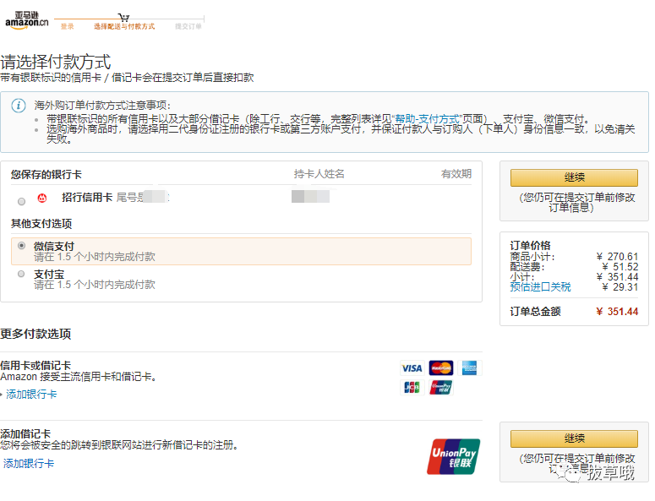The height and width of the screenshot is (501, 655).
Task: Click the American Express card logo
Action: pos(470,368)
